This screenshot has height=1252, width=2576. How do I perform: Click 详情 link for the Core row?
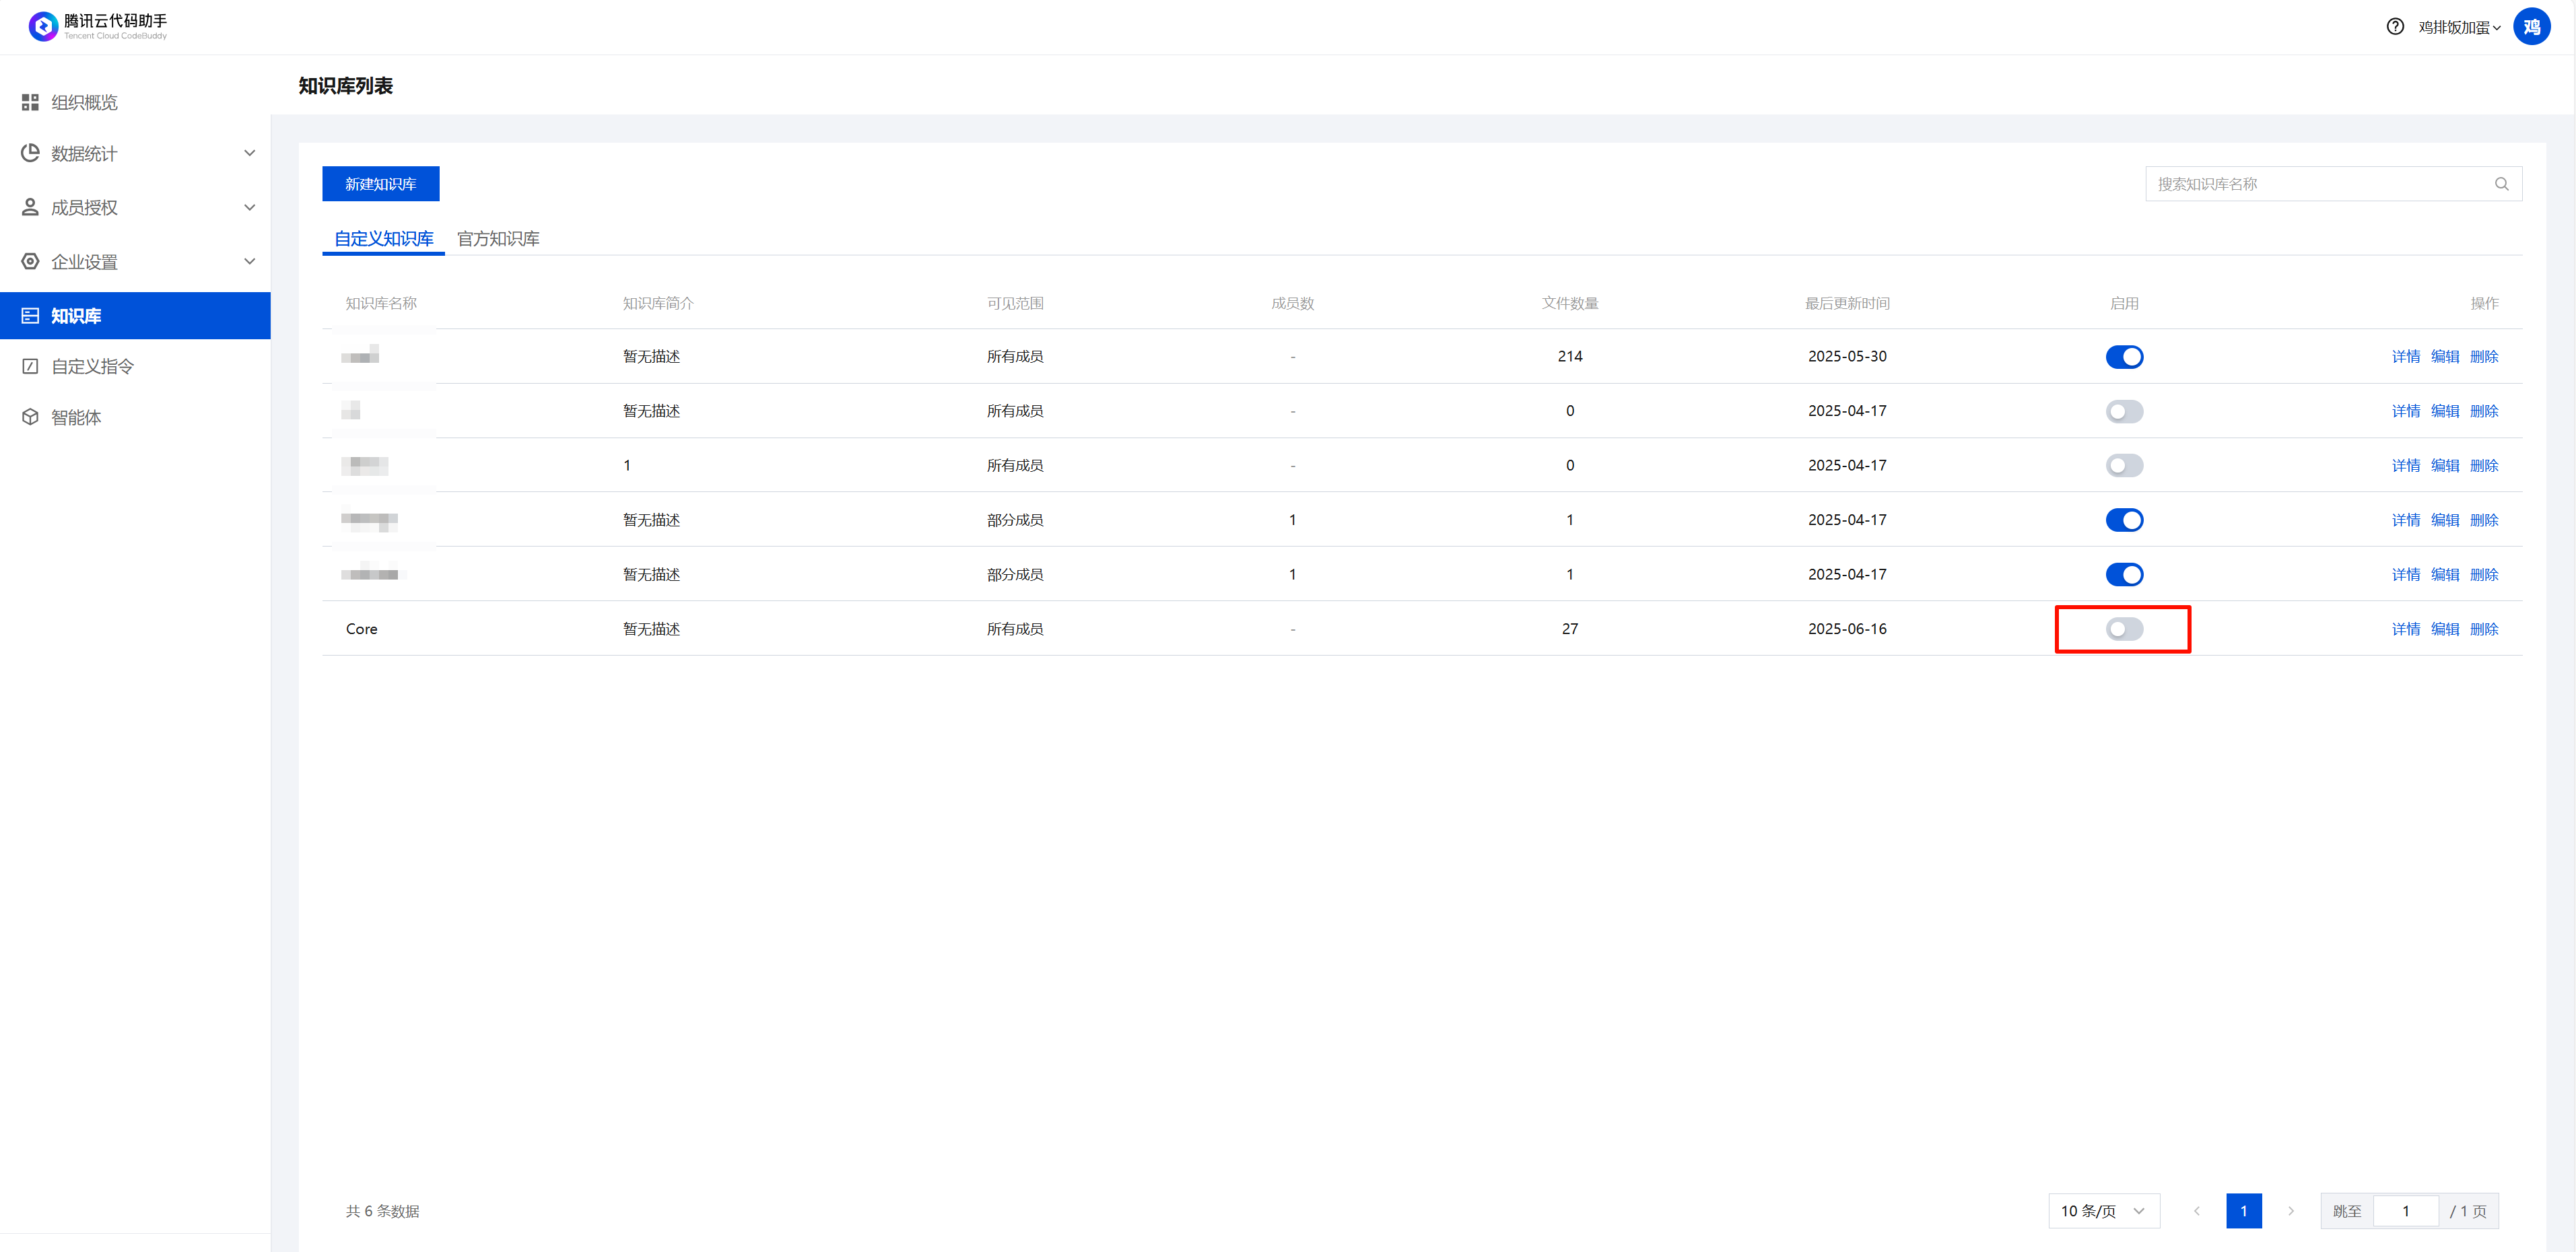2405,629
